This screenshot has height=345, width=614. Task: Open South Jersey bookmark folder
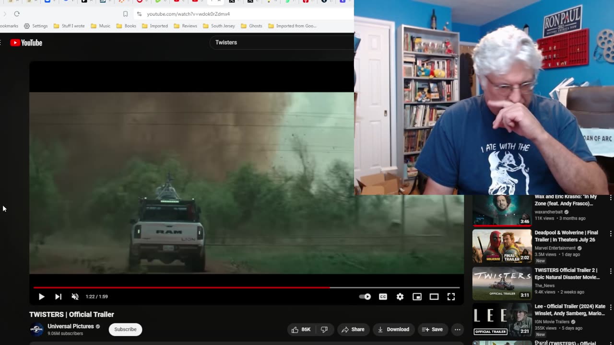[x=219, y=26]
